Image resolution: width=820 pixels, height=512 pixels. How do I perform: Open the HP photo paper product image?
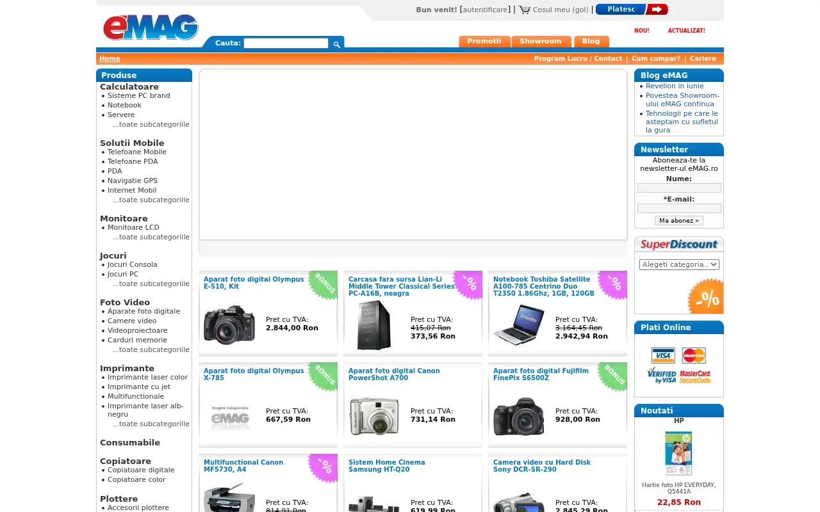(x=678, y=452)
